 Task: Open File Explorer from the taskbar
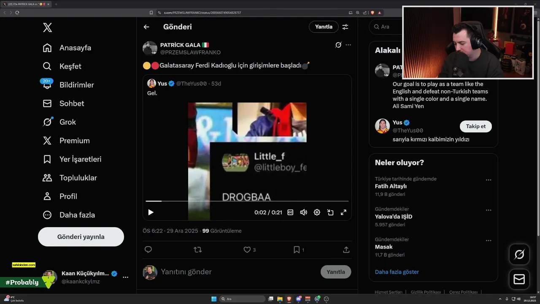pyautogui.click(x=280, y=299)
